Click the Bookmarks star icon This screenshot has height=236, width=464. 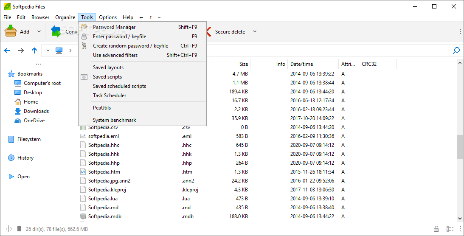tap(11, 74)
